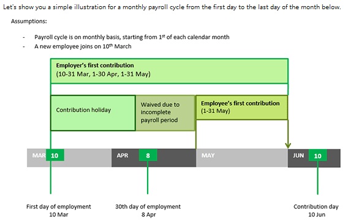Click Employee's first contribution heading
345x223 pixels.
[240, 103]
